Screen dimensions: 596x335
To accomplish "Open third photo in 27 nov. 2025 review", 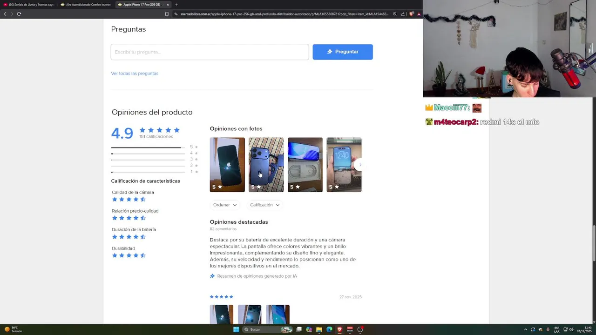I will click(278, 314).
